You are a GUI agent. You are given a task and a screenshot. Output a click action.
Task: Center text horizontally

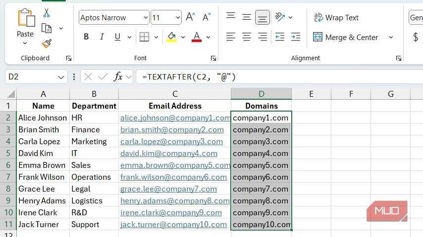coord(246,37)
